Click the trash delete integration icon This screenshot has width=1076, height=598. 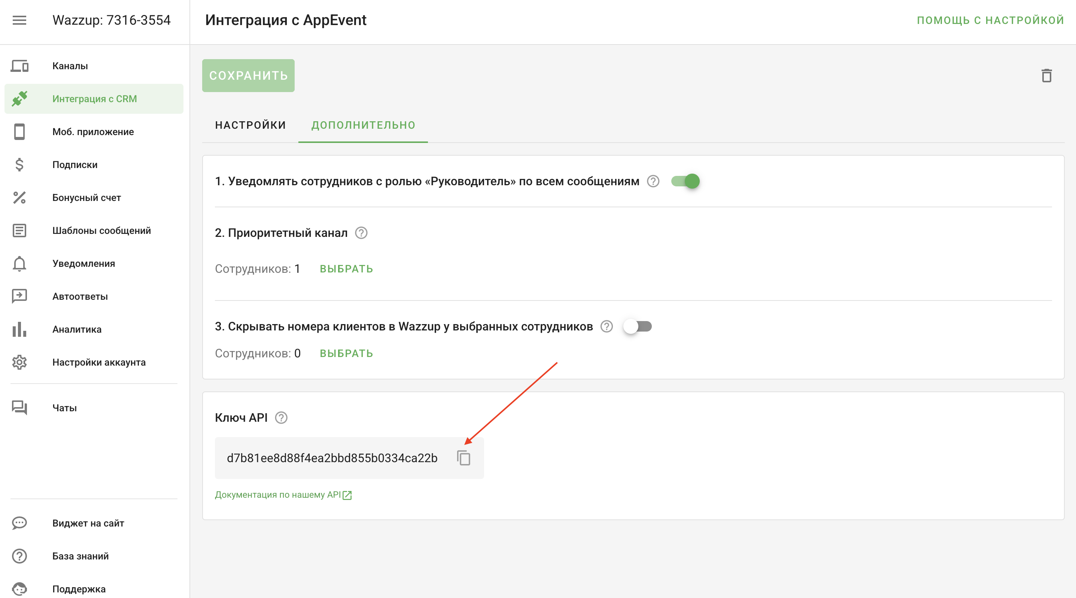pos(1046,76)
